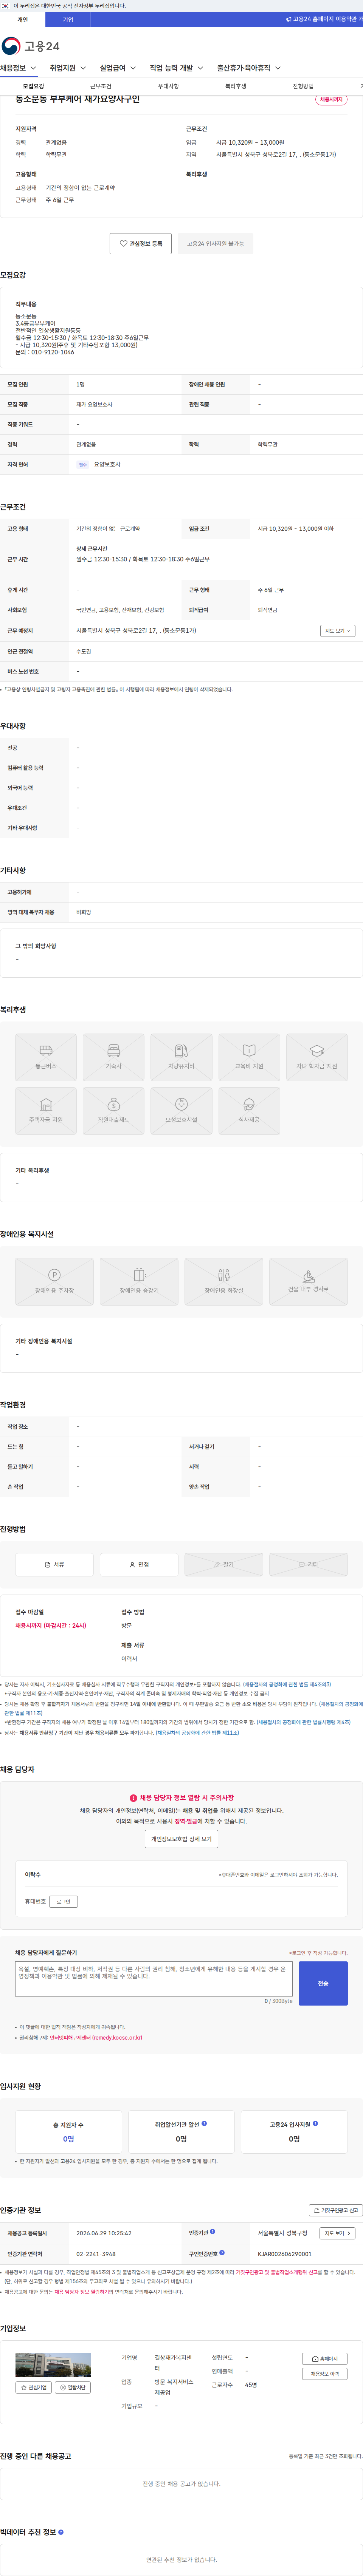Expand the 출산휴가·육아휴직 menu
The width and height of the screenshot is (363, 2576).
[249, 68]
